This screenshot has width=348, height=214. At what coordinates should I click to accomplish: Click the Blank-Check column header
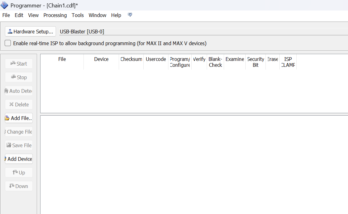215,62
